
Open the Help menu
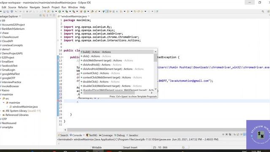click(83, 7)
